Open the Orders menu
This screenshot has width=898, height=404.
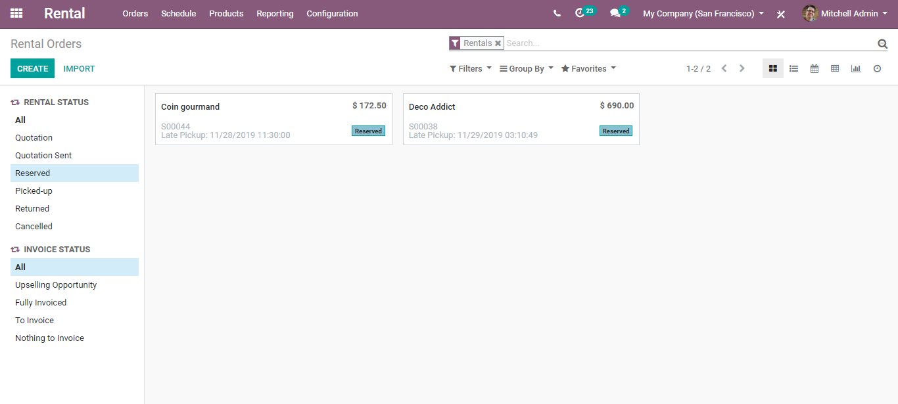(135, 13)
